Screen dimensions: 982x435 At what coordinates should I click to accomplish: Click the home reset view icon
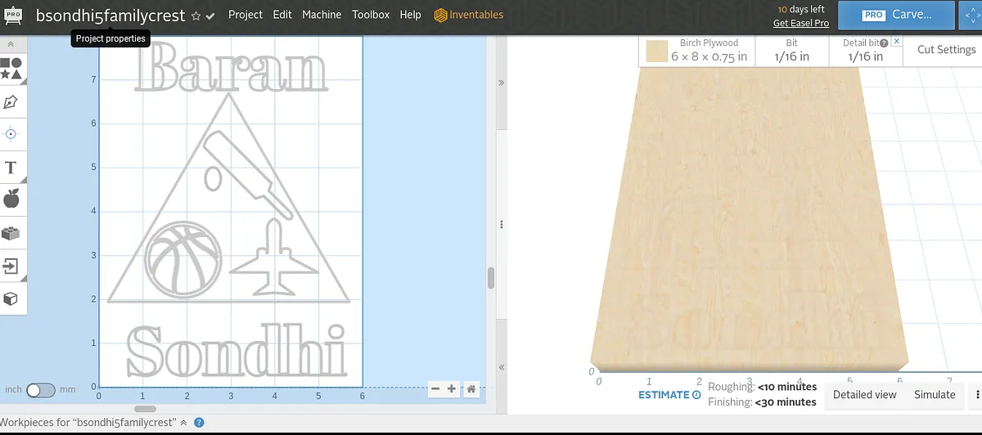[x=471, y=389]
